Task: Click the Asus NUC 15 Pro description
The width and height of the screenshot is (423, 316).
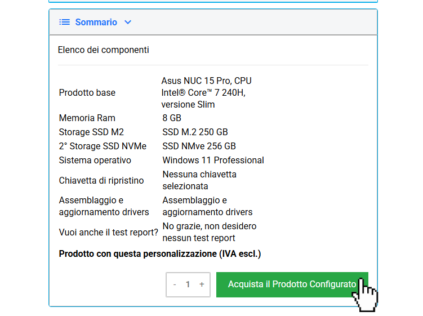Action: pos(206,92)
